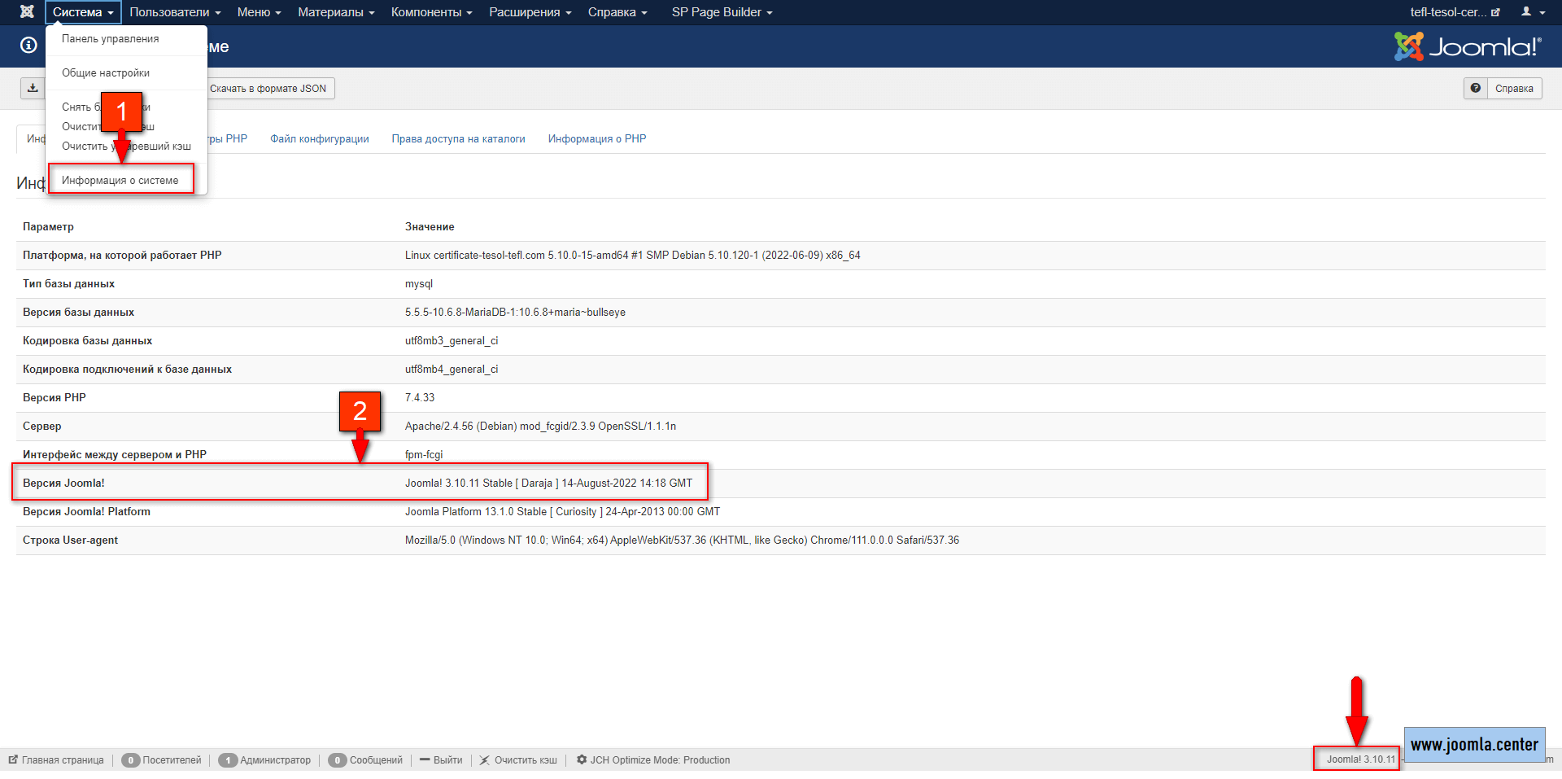1562x779 pixels.
Task: Choose Общие настройки from the Система menu
Action: [106, 72]
